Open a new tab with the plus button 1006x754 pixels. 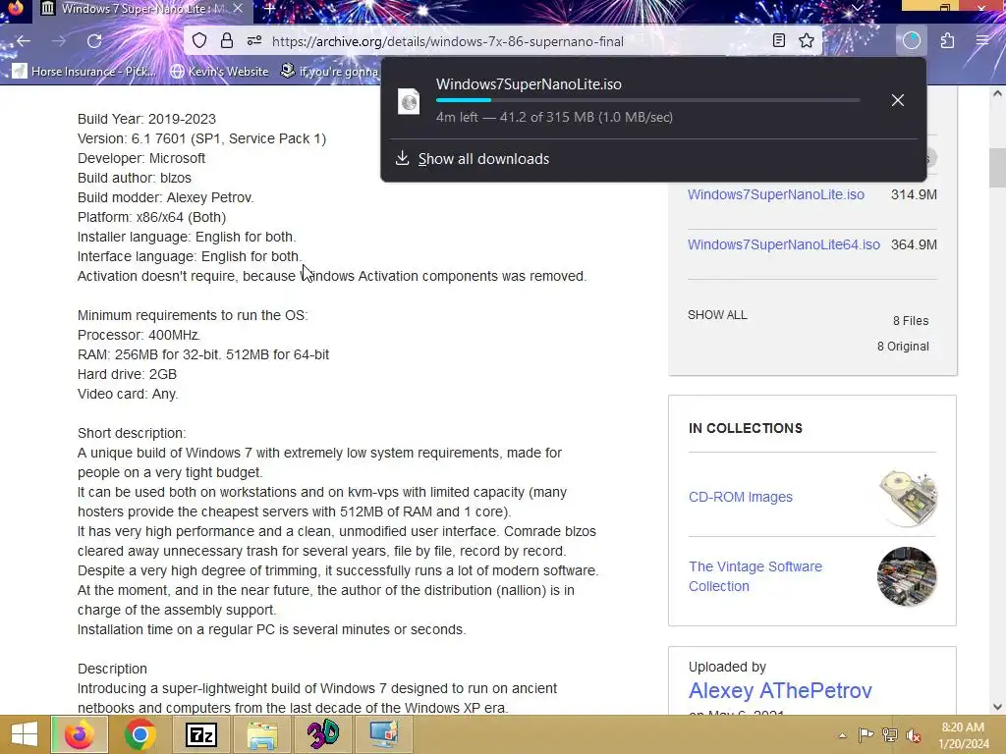coord(270,8)
